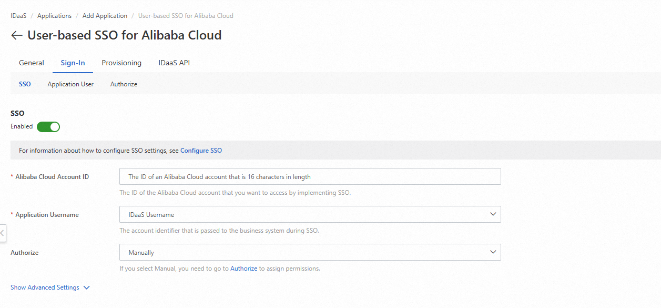Expand Show Advanced Settings
The height and width of the screenshot is (308, 661).
45,287
